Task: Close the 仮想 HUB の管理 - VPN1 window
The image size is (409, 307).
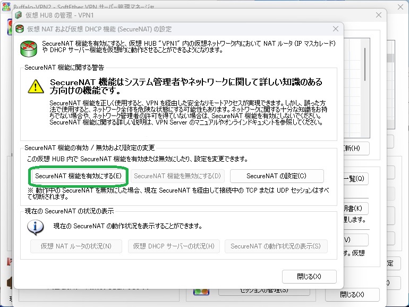Action: tap(379, 15)
